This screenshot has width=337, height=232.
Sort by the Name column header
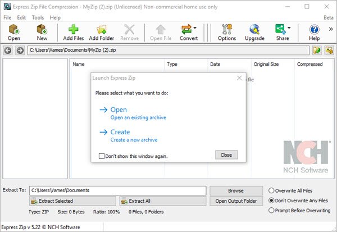point(79,64)
